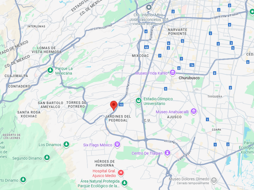Click Área Natural Protegida park icon

[124, 183]
